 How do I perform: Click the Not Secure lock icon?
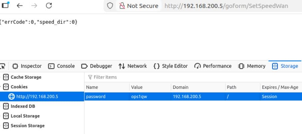pyautogui.click(x=122, y=6)
